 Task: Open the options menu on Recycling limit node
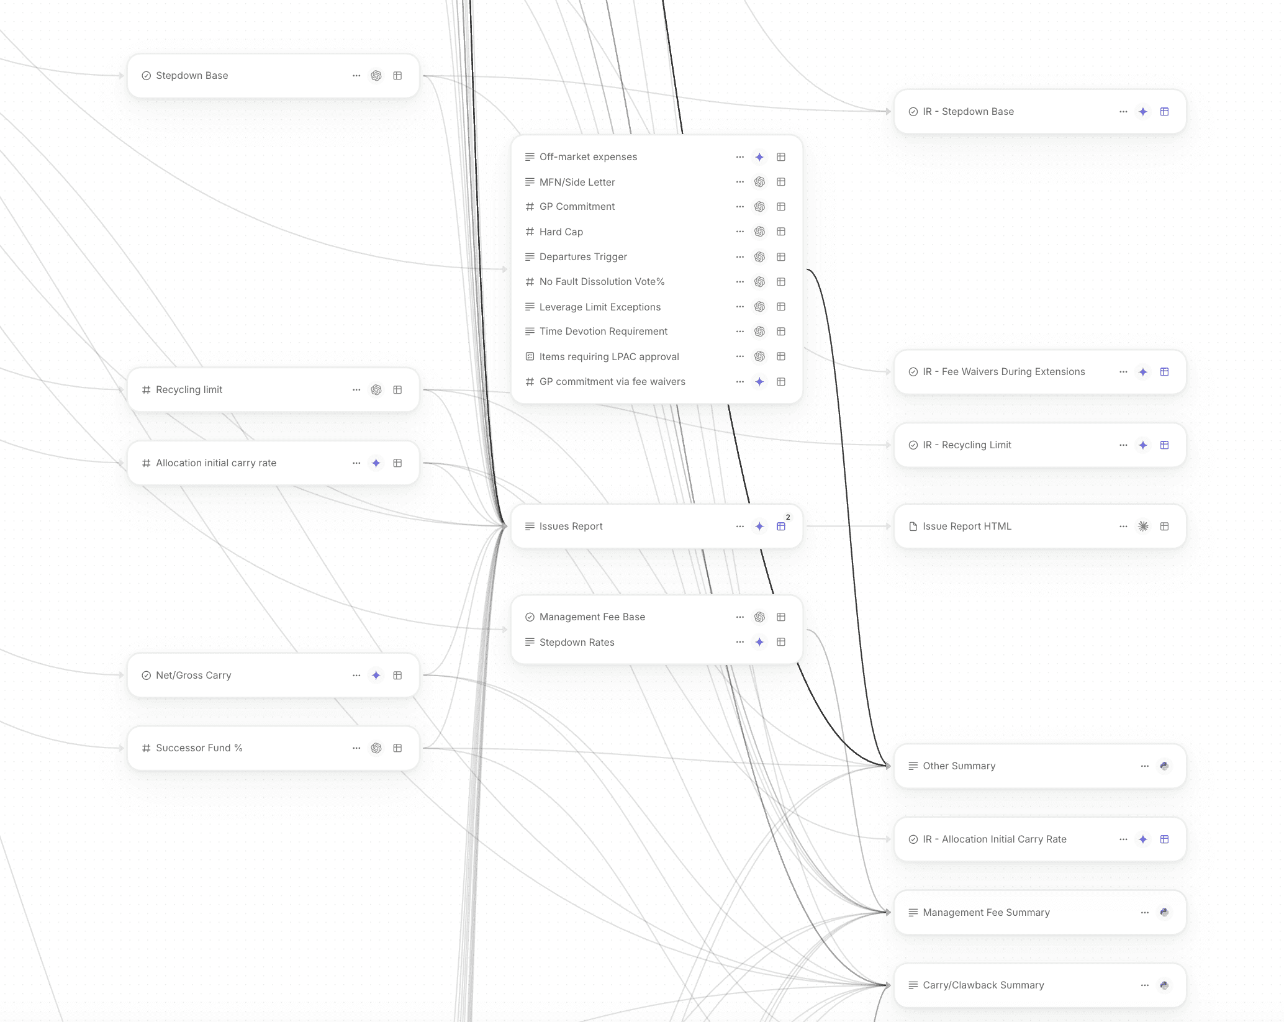click(x=356, y=389)
